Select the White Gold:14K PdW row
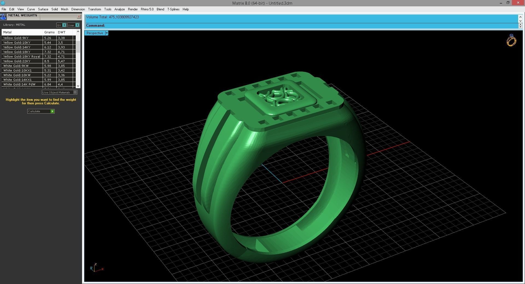The height and width of the screenshot is (284, 525). pos(39,84)
